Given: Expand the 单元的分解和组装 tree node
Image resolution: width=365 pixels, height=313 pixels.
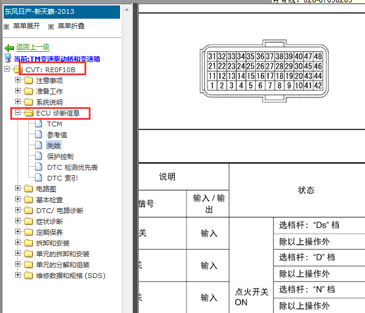Looking at the screenshot, I should point(17,264).
